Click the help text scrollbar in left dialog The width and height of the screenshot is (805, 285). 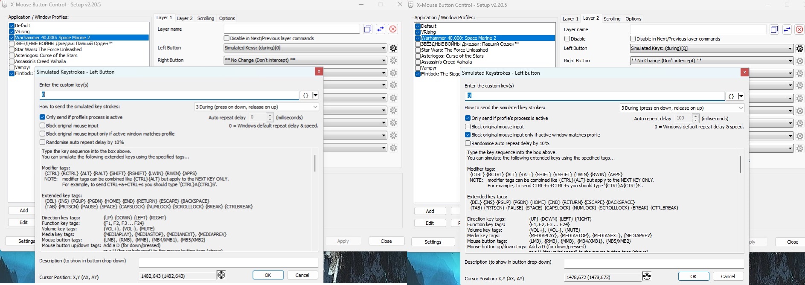(x=315, y=163)
